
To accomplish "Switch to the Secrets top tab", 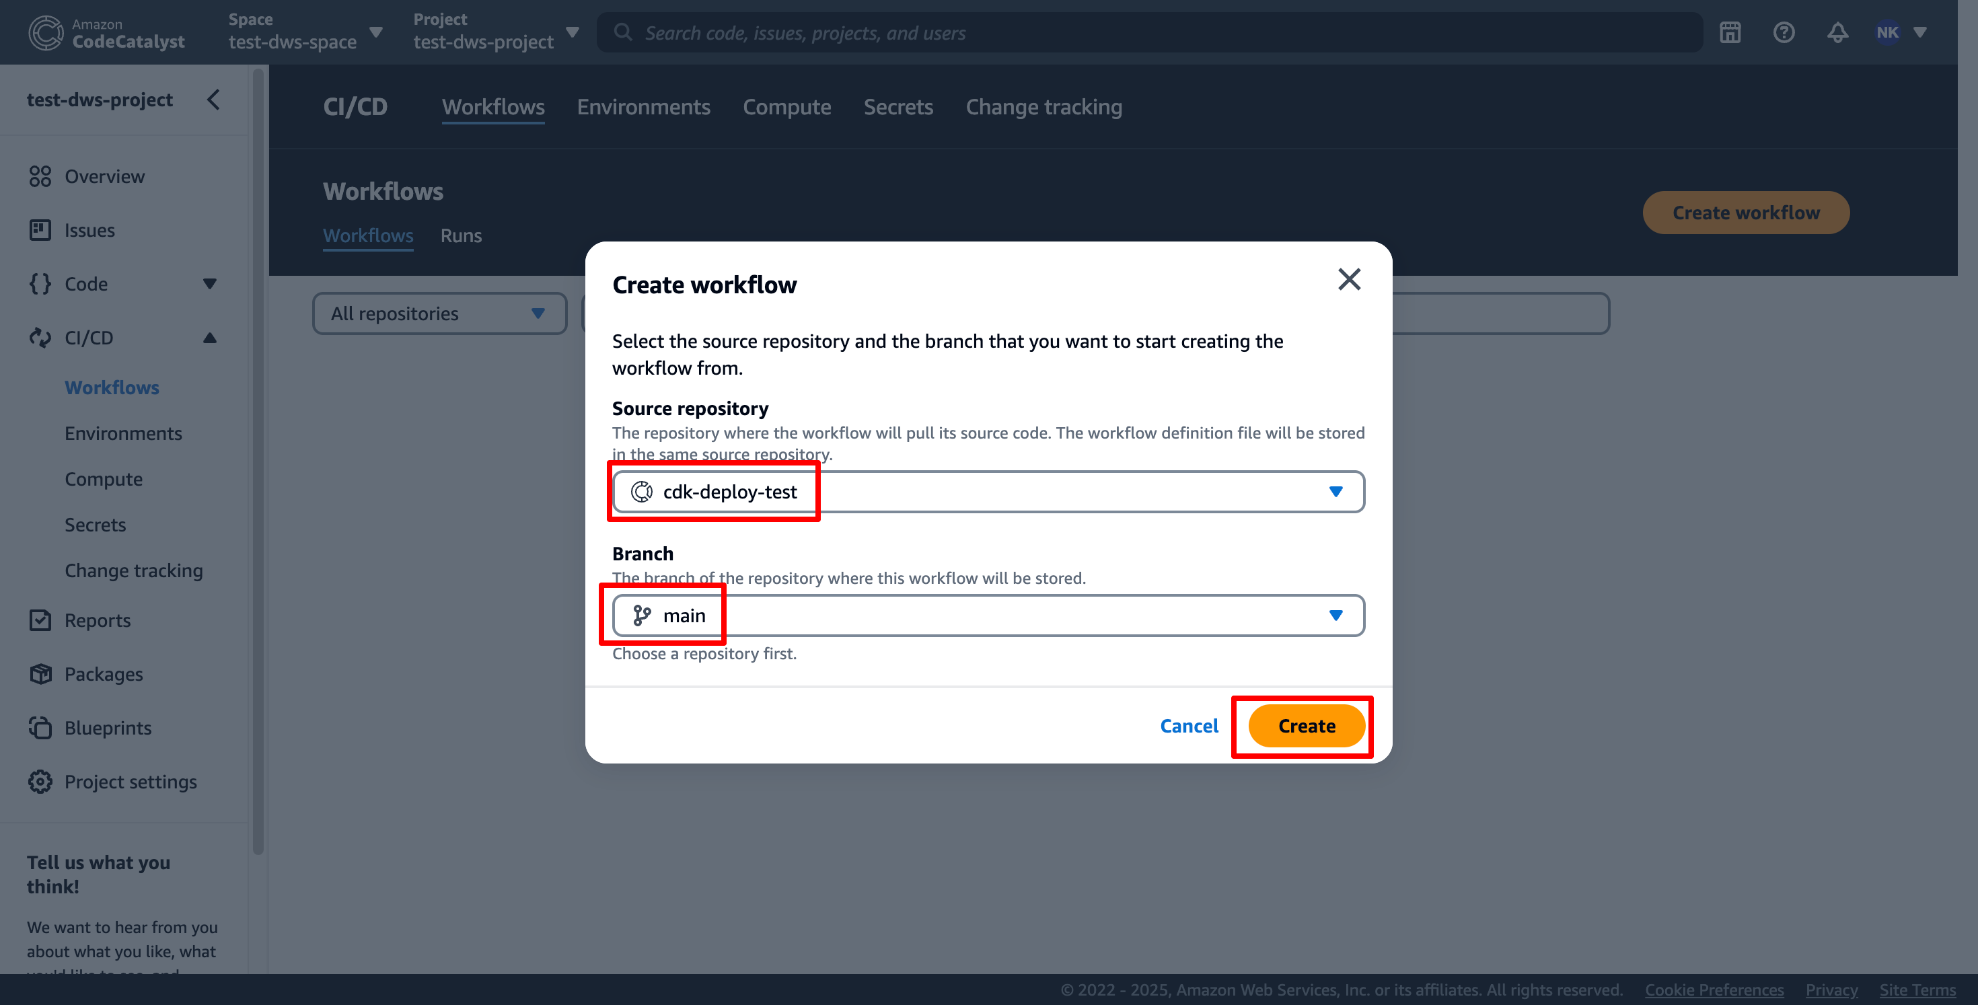I will tap(898, 107).
